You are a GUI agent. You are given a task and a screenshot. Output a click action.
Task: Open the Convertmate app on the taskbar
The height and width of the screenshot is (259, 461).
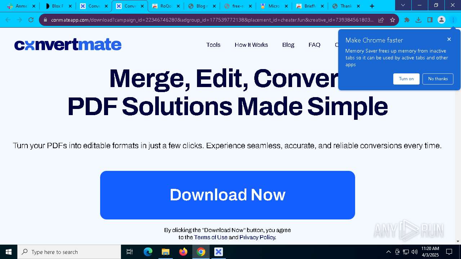[x=219, y=252]
